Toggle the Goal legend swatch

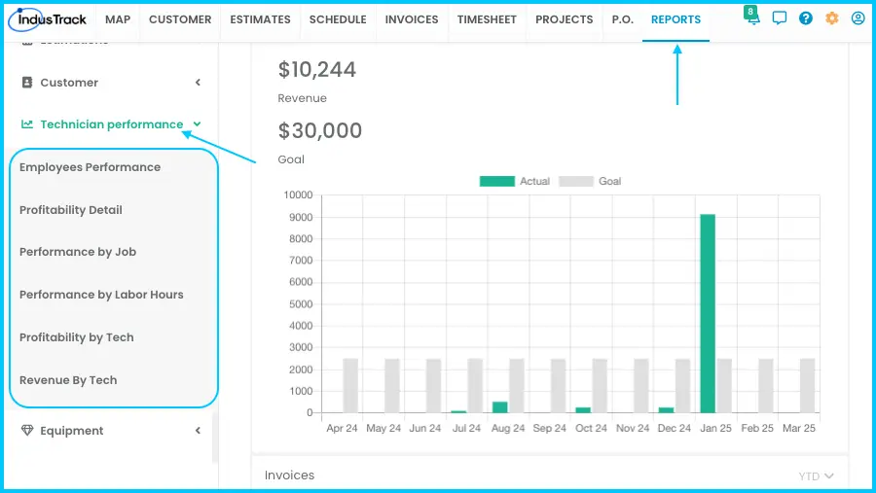[576, 181]
